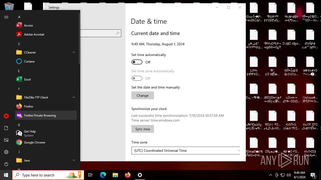Click the Sync now button

(142, 129)
